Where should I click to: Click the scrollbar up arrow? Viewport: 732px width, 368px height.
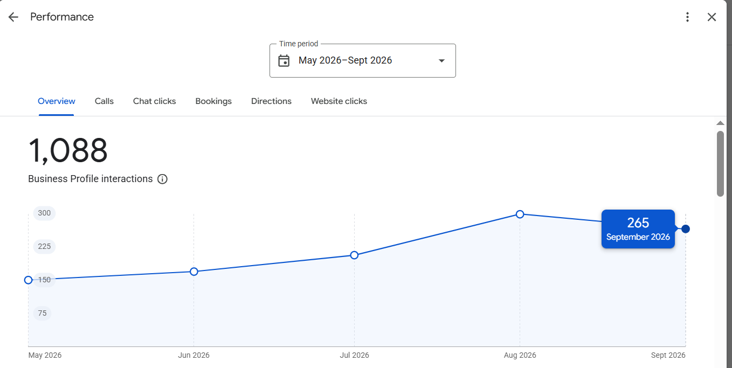[x=720, y=123]
